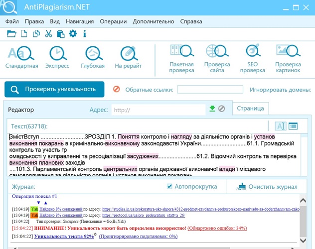Select the Экспресс check mode

(x=57, y=57)
